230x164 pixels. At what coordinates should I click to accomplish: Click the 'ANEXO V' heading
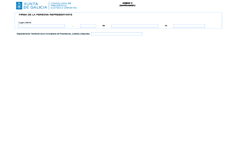tap(127, 3)
